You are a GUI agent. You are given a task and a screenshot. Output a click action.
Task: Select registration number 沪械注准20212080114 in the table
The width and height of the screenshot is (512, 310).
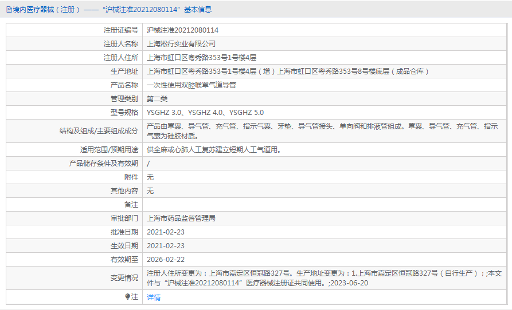(182, 30)
